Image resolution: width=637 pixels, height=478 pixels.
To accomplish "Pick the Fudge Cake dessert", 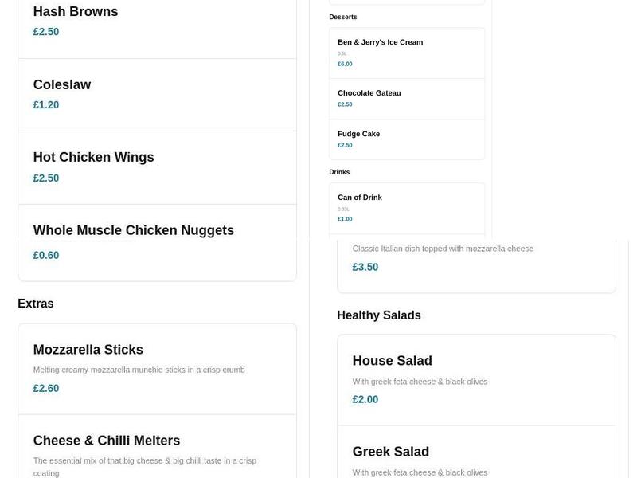I will point(358,134).
